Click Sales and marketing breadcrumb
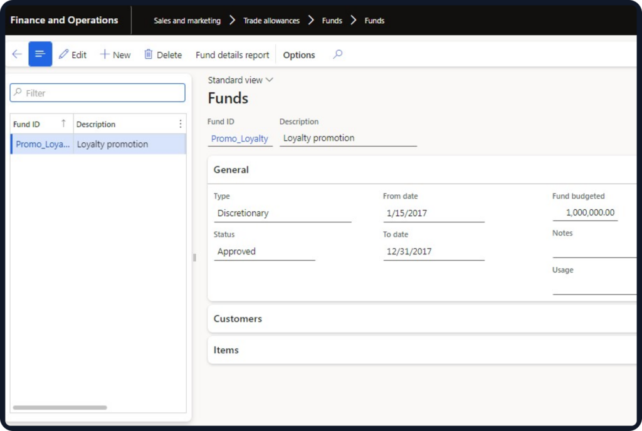 (x=187, y=21)
